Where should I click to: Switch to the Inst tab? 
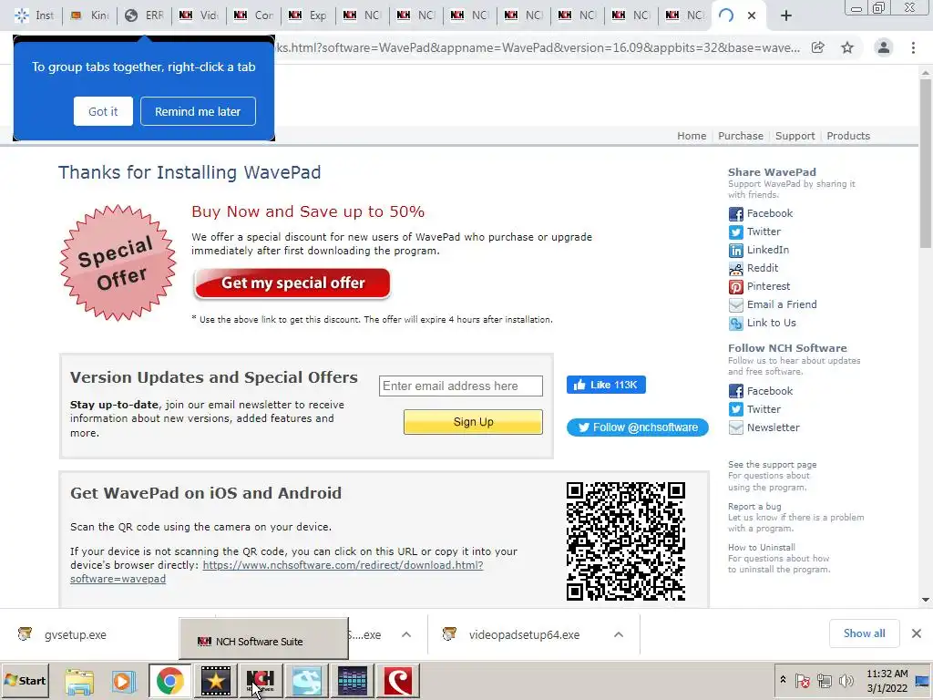pos(34,15)
